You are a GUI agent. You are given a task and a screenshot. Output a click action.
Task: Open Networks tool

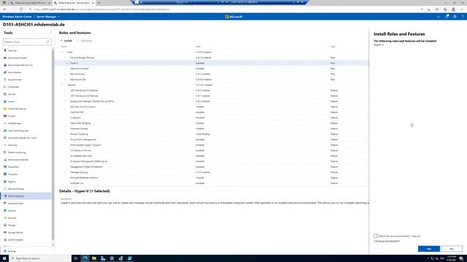12,146
